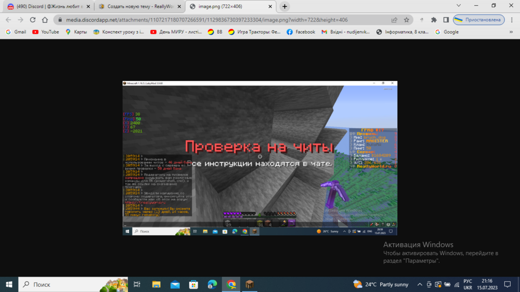Switch to the Minecraft taskbar icon
The width and height of the screenshot is (520, 292).
pyautogui.click(x=250, y=284)
